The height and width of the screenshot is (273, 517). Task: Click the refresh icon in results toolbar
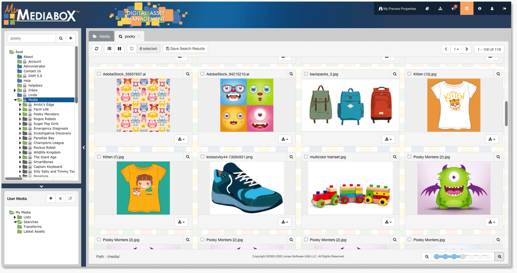point(97,48)
